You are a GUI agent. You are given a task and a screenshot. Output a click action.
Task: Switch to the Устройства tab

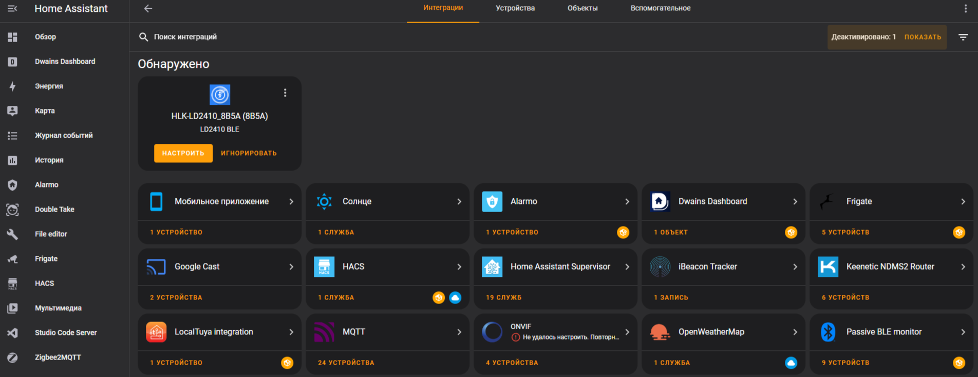pyautogui.click(x=515, y=8)
